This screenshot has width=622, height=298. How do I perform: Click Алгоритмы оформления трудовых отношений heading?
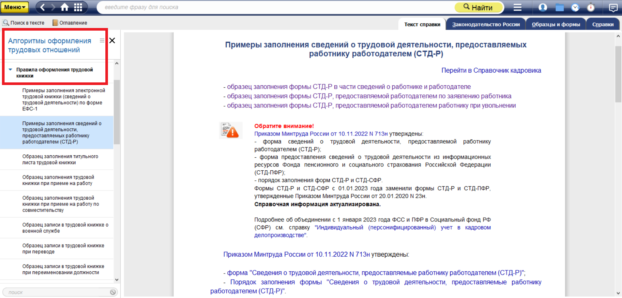[50, 45]
